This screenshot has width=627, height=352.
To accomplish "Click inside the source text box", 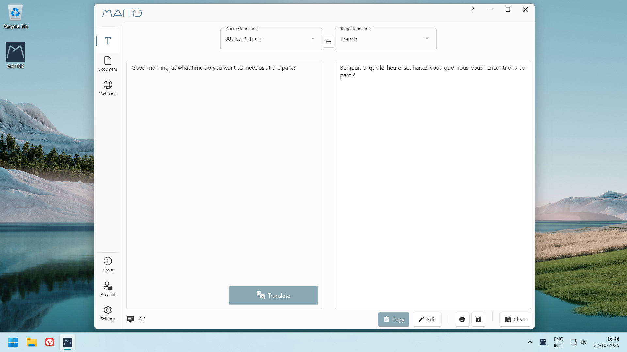I will pos(224,163).
